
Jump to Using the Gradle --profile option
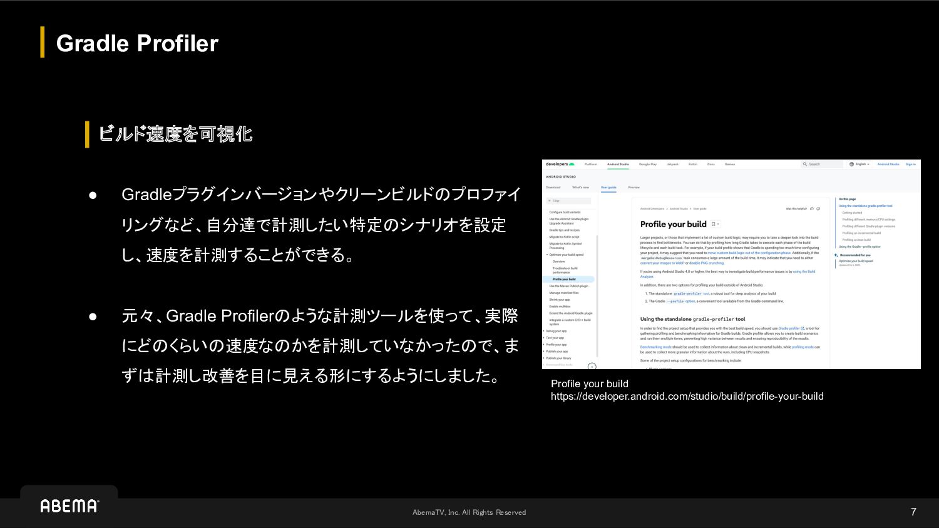coord(859,246)
